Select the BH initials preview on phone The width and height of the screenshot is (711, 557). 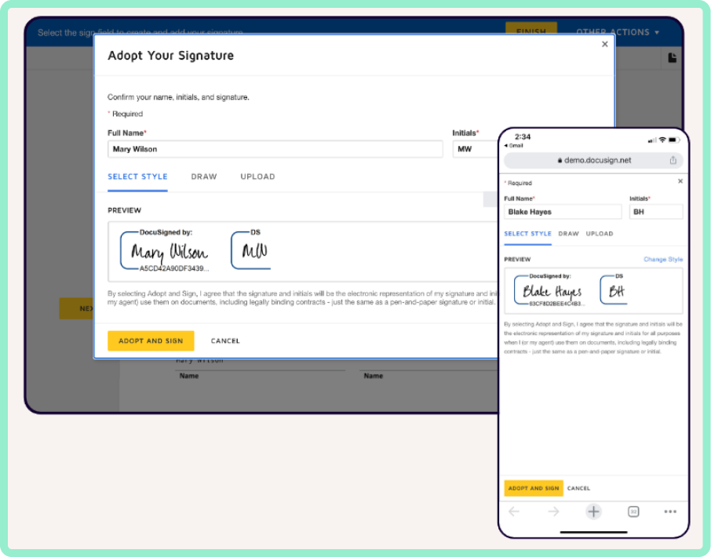pos(613,289)
